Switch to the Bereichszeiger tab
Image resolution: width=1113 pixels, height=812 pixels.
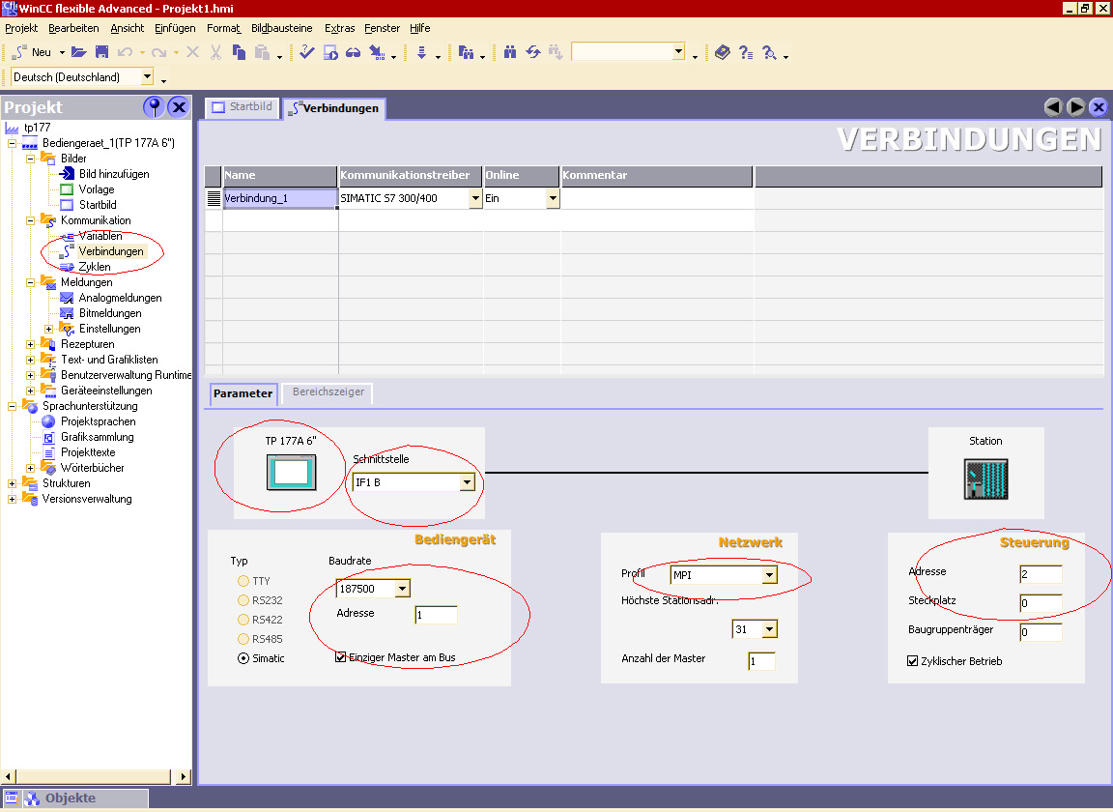click(328, 392)
